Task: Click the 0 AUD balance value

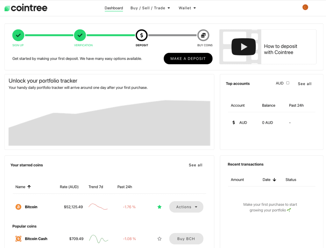Action: 267,122
